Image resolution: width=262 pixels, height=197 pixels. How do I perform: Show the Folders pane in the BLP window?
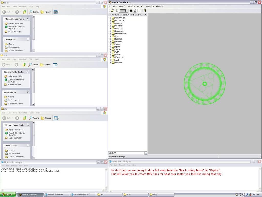pos(45,65)
